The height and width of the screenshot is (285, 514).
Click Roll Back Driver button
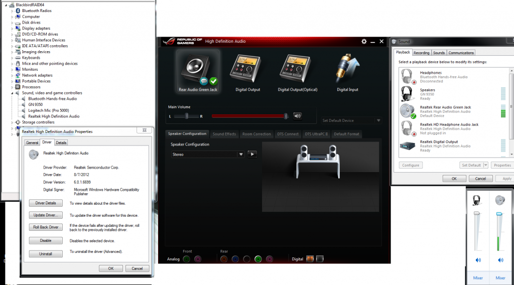pyautogui.click(x=46, y=227)
